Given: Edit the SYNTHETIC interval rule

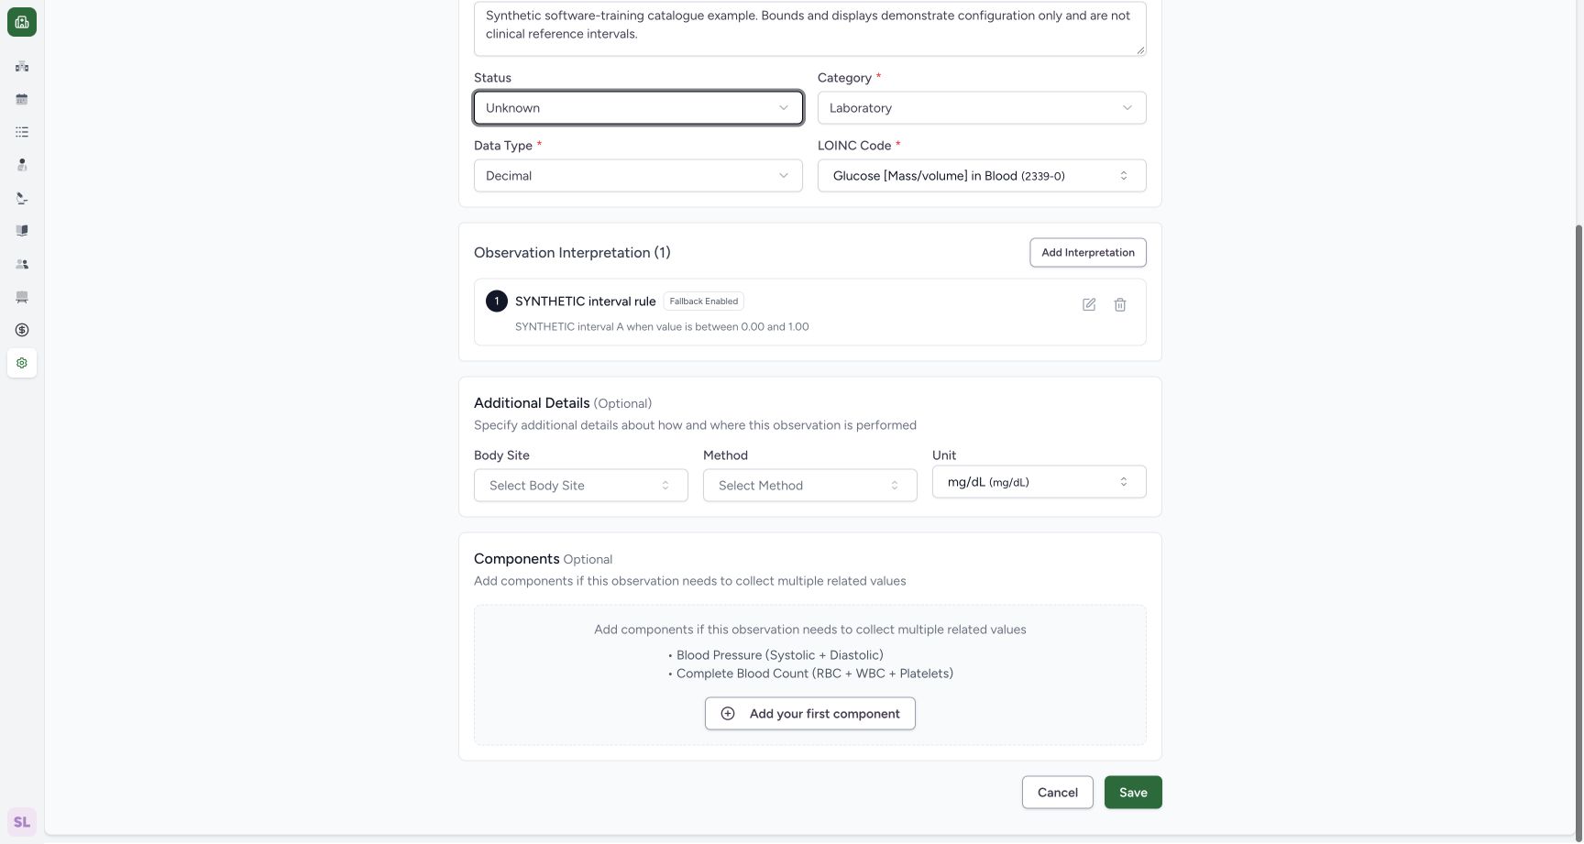Looking at the screenshot, I should point(1089,304).
